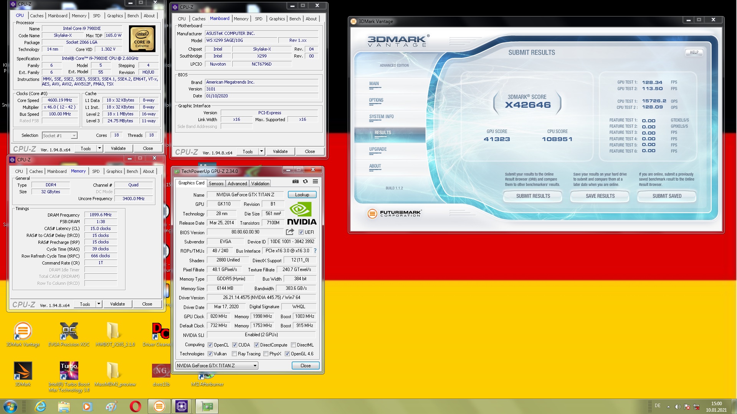Switch to the Sensors tab in GPU-Z
Viewport: 737px width, 414px height.
216,184
